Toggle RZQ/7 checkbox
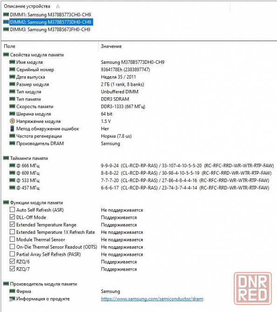The height and width of the screenshot is (312, 277). point(13,269)
